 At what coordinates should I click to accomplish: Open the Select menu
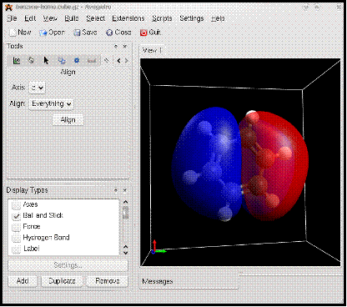95,18
